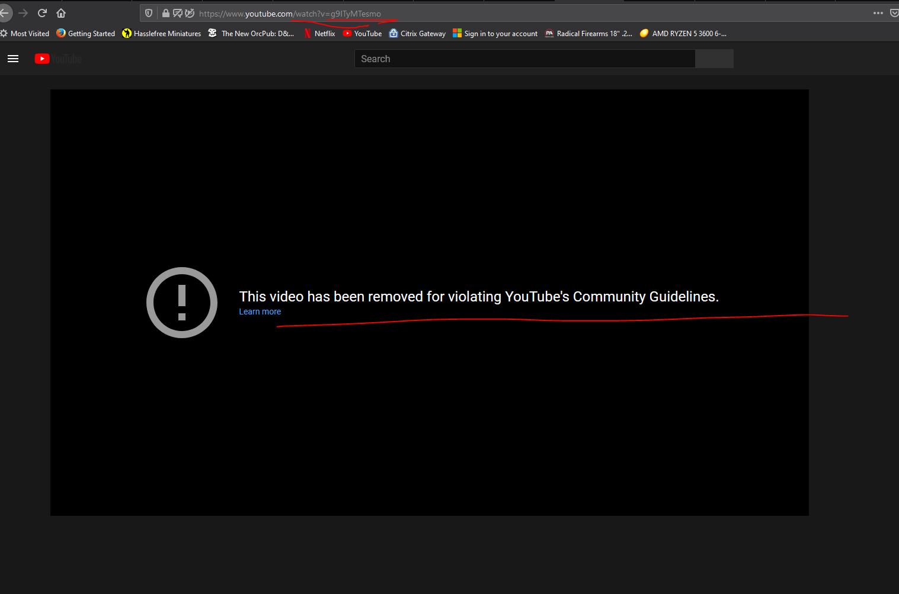The image size is (899, 594).
Task: Open YouTube's hamburger guide menu
Action: (13, 59)
